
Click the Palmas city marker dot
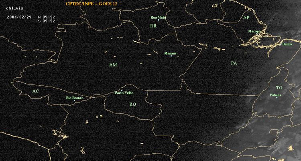[x=277, y=98]
